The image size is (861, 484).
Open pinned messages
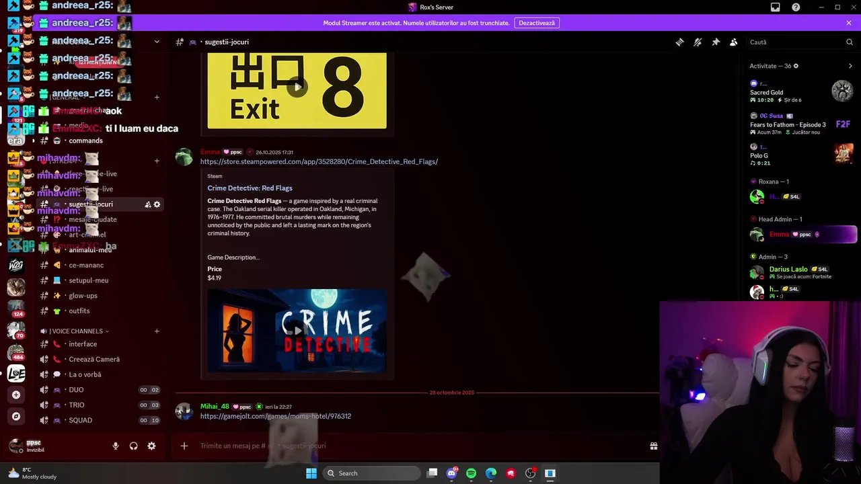[x=716, y=42]
